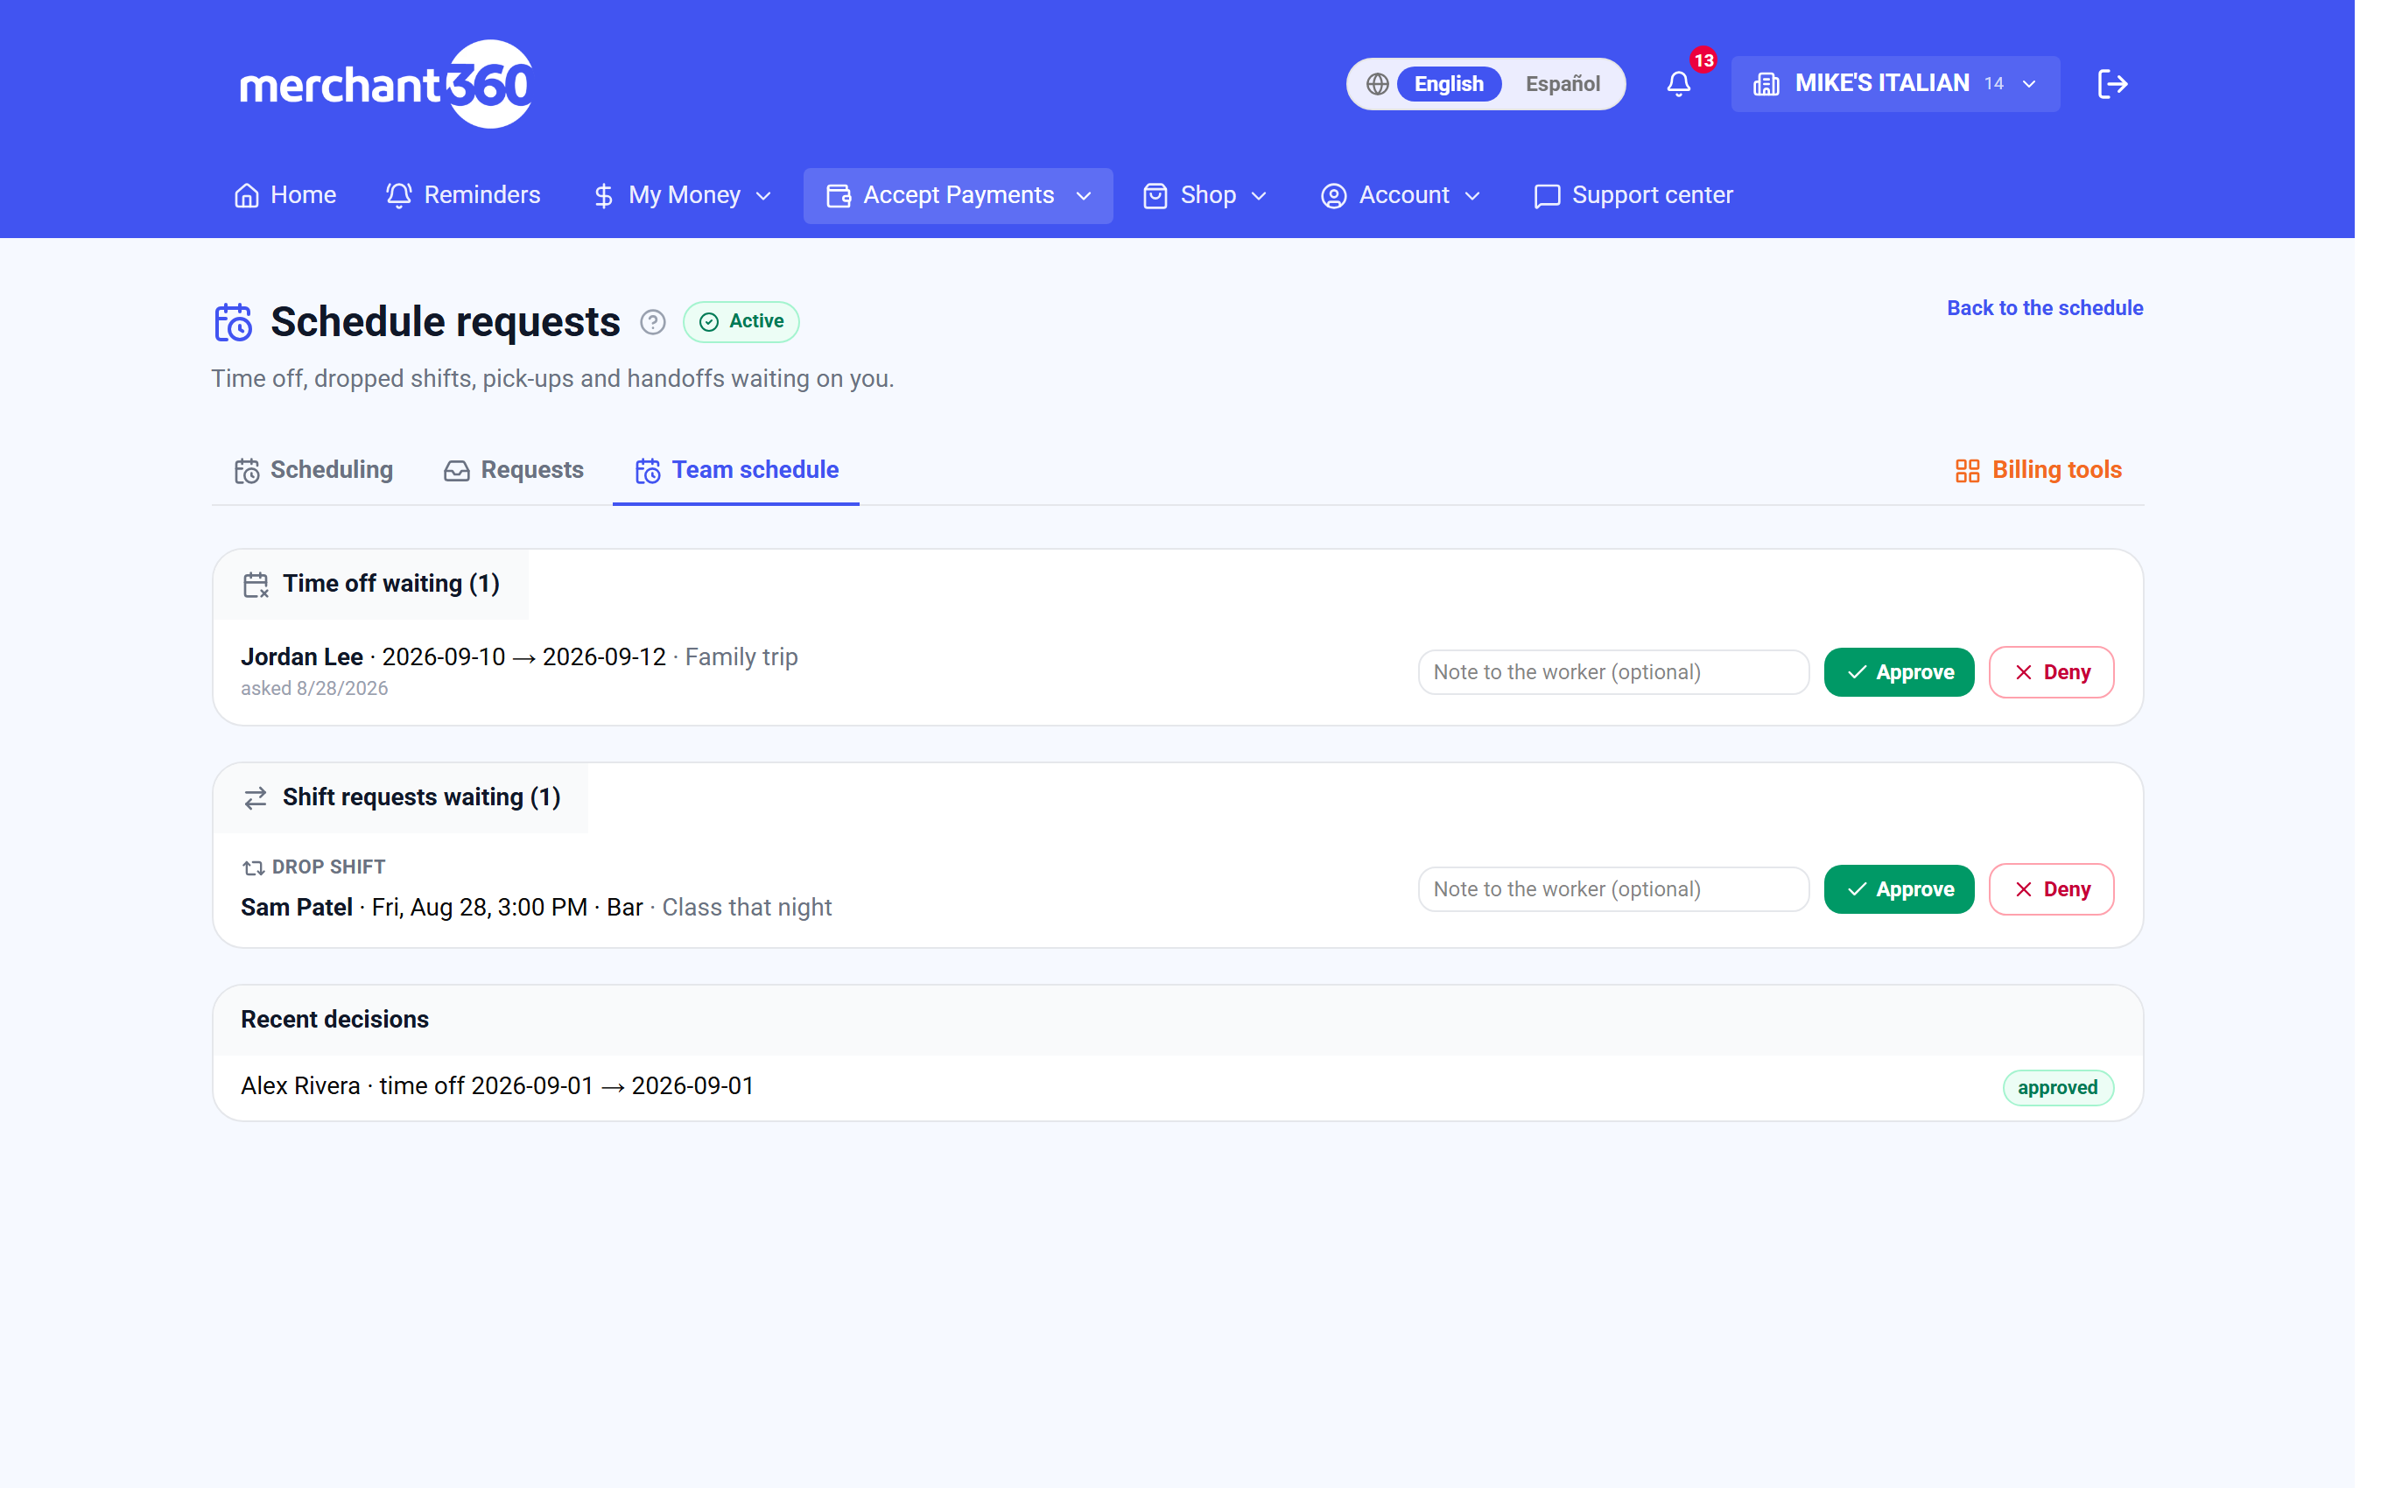Click the Active status badge
This screenshot has width=2381, height=1488.
point(741,322)
